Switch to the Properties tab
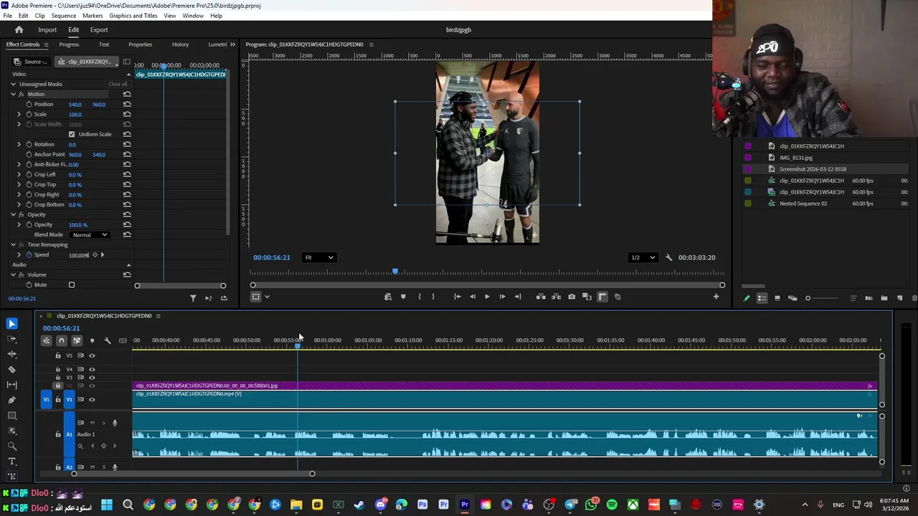This screenshot has width=918, height=516. [140, 44]
